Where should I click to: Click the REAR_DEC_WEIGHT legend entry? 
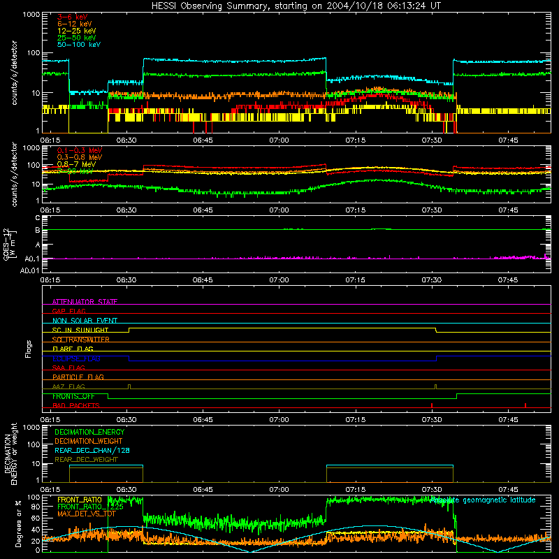click(x=86, y=460)
